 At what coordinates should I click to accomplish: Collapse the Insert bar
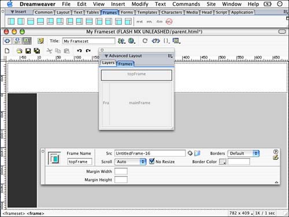13,12
